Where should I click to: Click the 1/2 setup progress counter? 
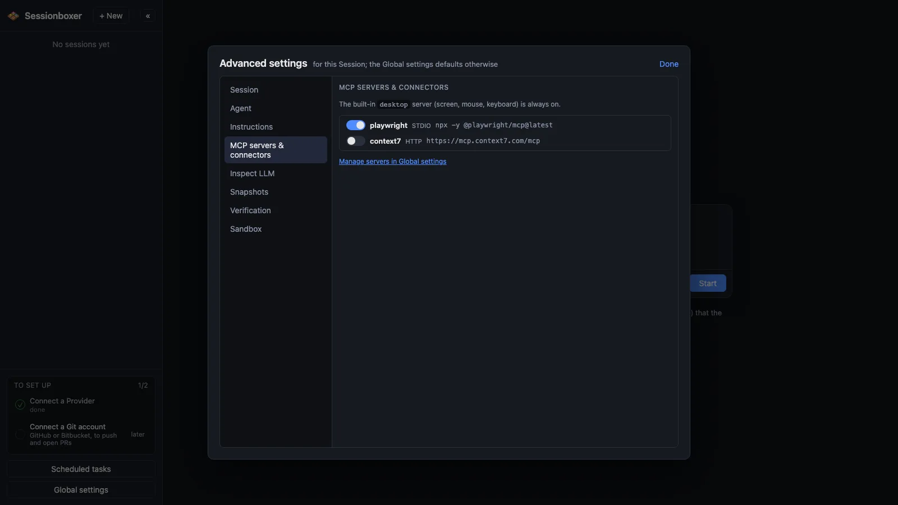[x=143, y=385]
